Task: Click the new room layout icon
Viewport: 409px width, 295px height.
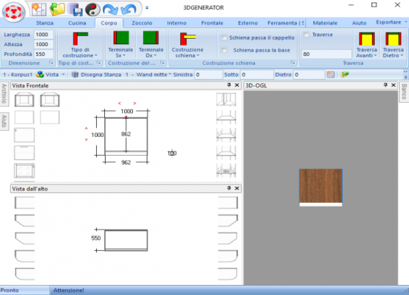Action: click(39, 9)
